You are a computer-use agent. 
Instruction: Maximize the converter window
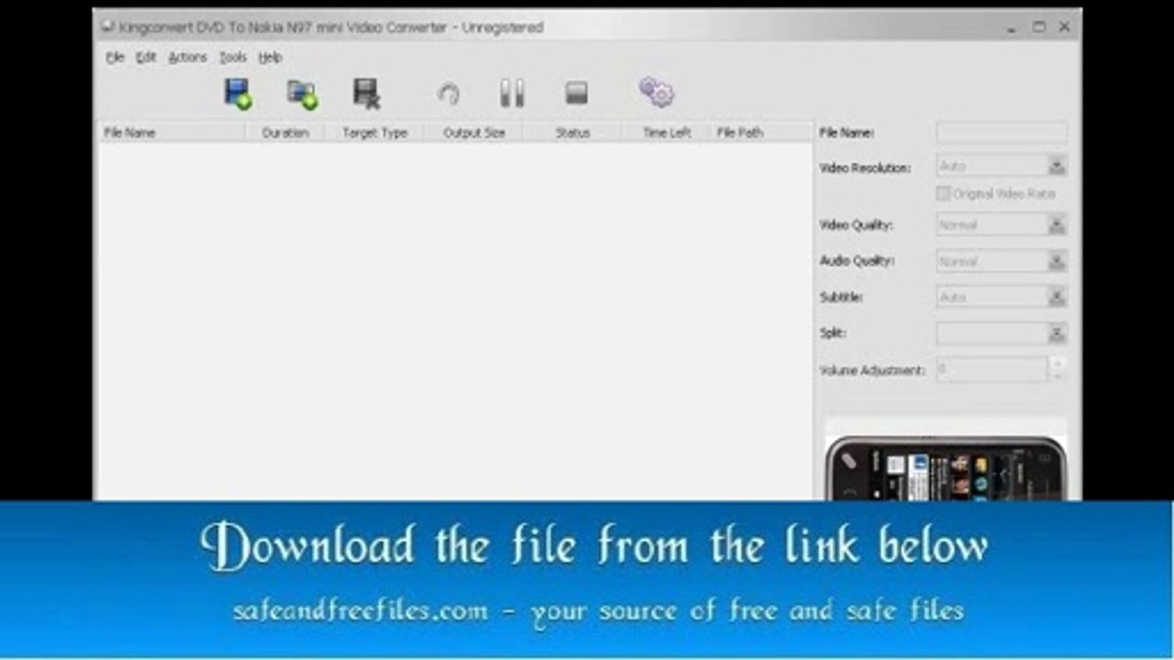pos(1038,27)
